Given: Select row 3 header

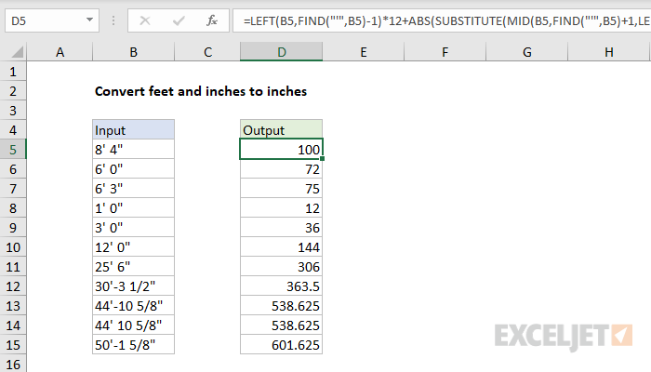Looking at the screenshot, I should 13,111.
